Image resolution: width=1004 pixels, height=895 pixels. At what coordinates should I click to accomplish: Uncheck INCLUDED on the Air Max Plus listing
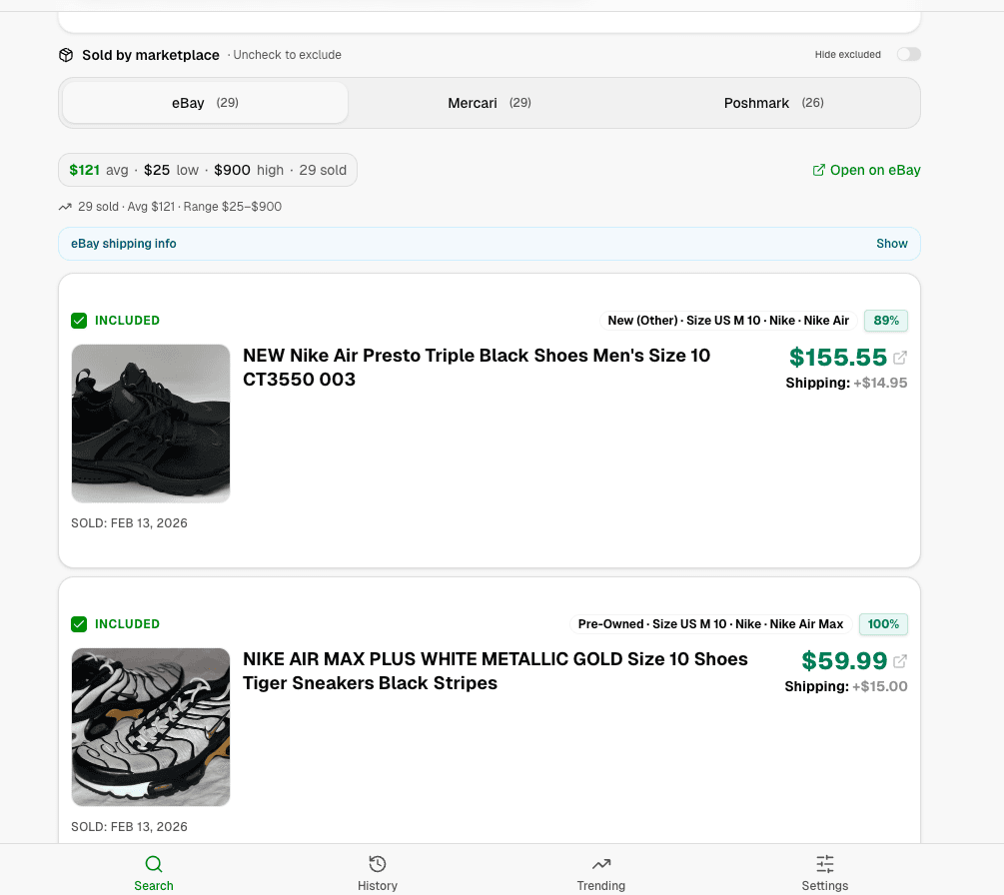pyautogui.click(x=79, y=624)
